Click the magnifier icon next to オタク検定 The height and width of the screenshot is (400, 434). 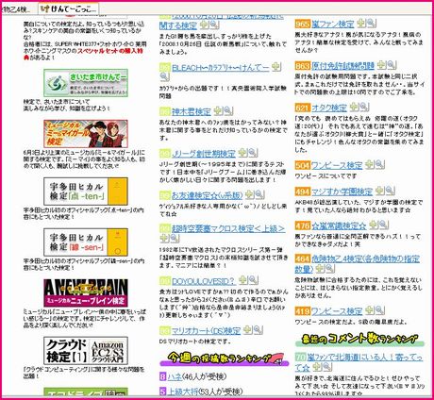click(x=364, y=107)
